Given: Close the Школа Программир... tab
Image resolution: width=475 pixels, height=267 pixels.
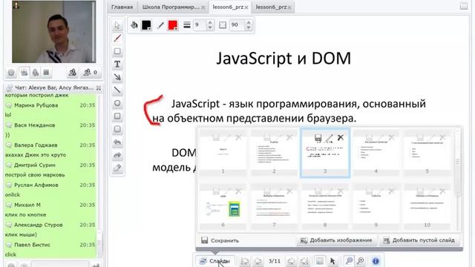Looking at the screenshot, I should (x=203, y=7).
